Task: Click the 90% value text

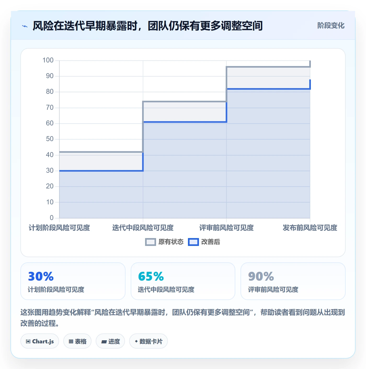Action: click(261, 276)
